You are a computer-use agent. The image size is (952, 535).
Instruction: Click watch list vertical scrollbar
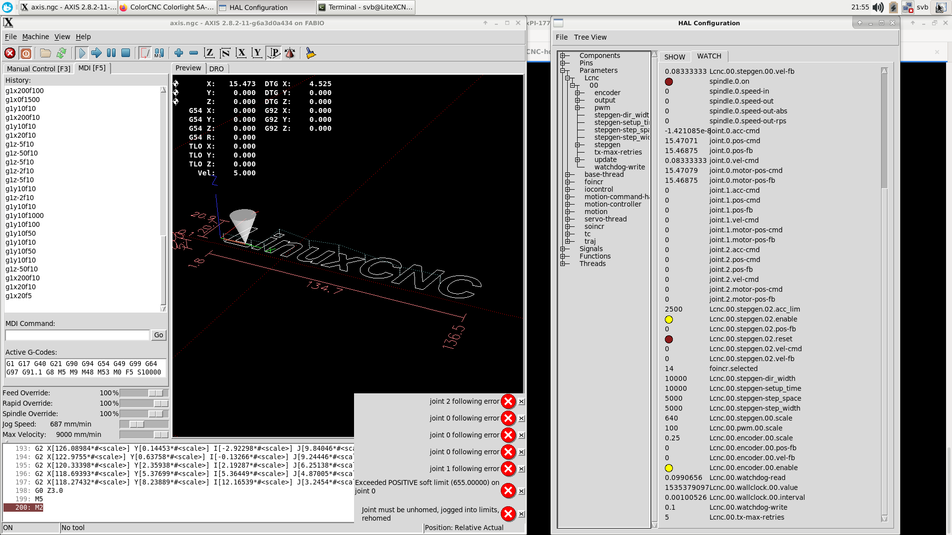tap(885, 294)
